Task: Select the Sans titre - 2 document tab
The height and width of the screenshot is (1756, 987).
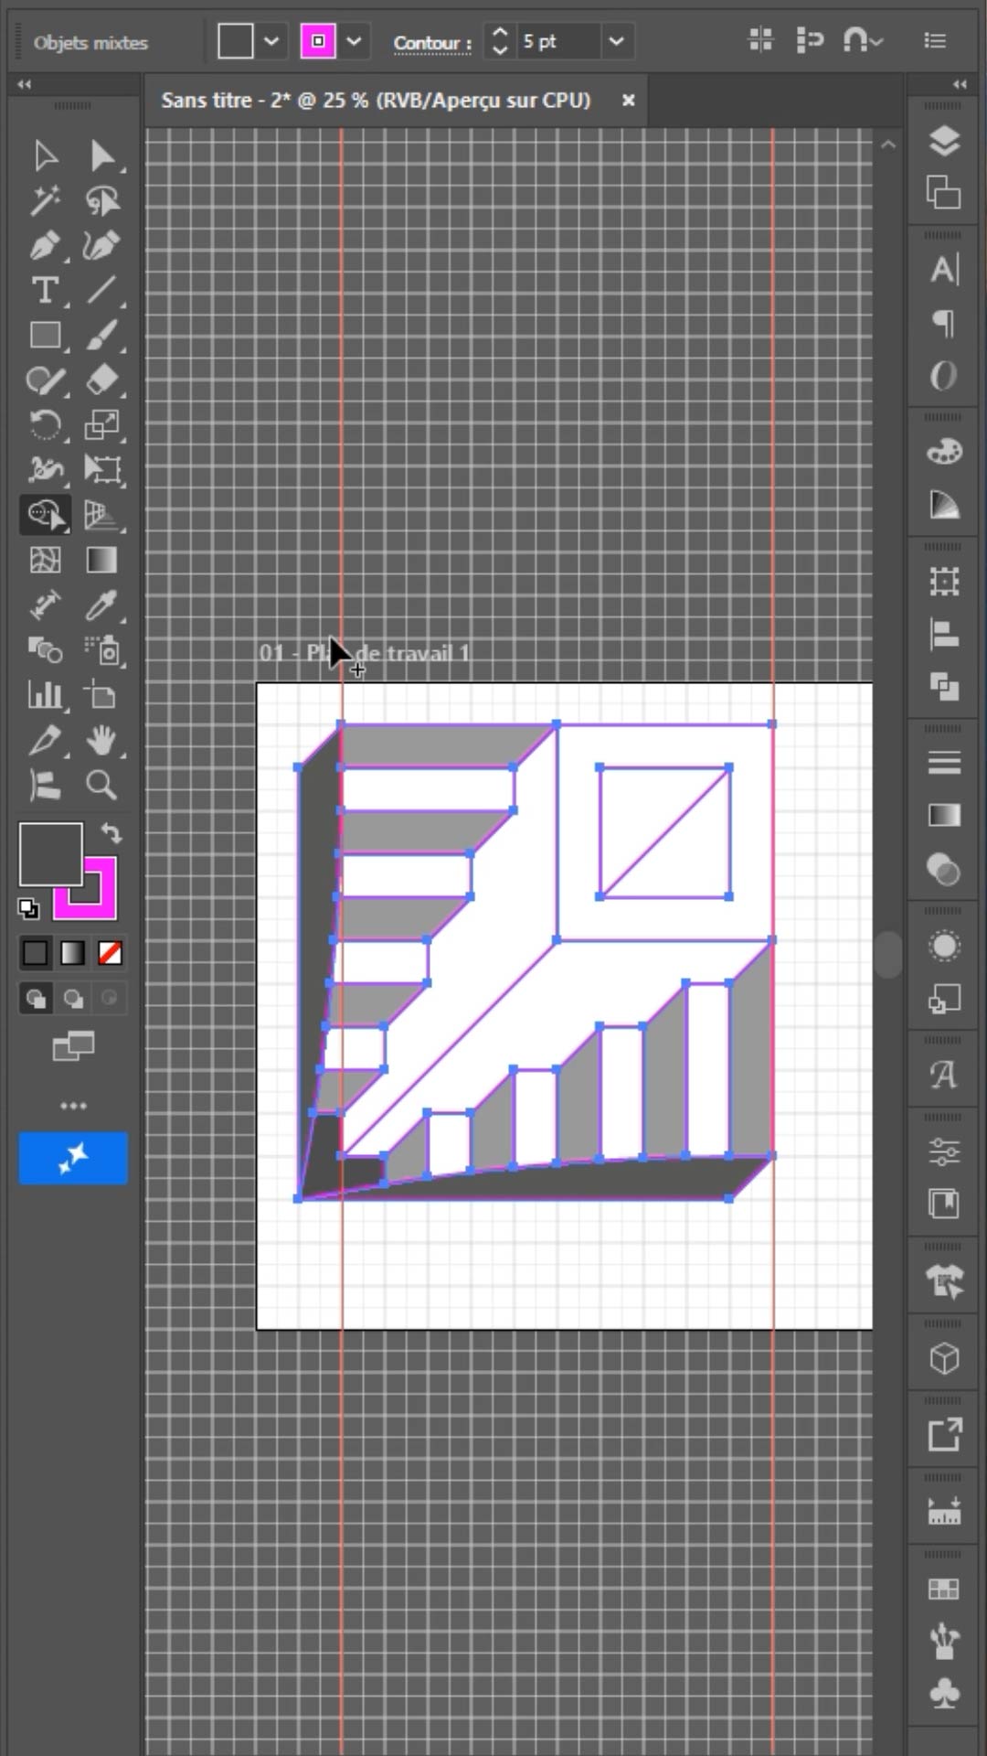Action: tap(376, 101)
